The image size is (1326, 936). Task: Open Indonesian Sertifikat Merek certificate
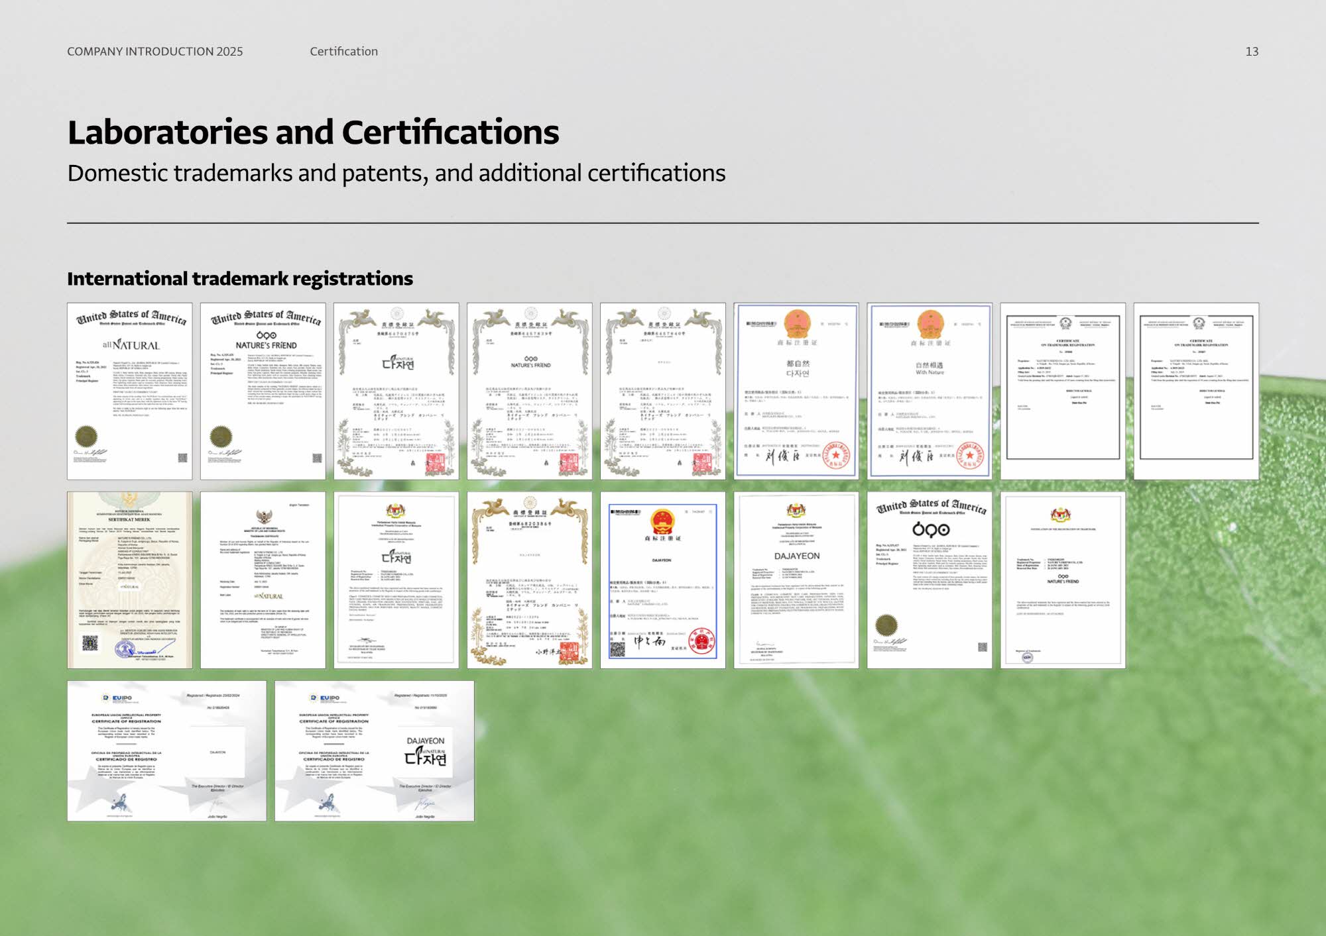[x=129, y=580]
